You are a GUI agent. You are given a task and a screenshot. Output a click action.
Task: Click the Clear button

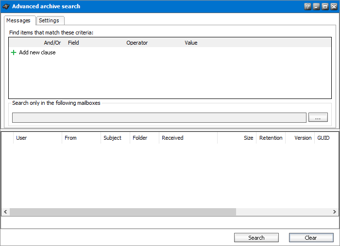click(x=311, y=238)
